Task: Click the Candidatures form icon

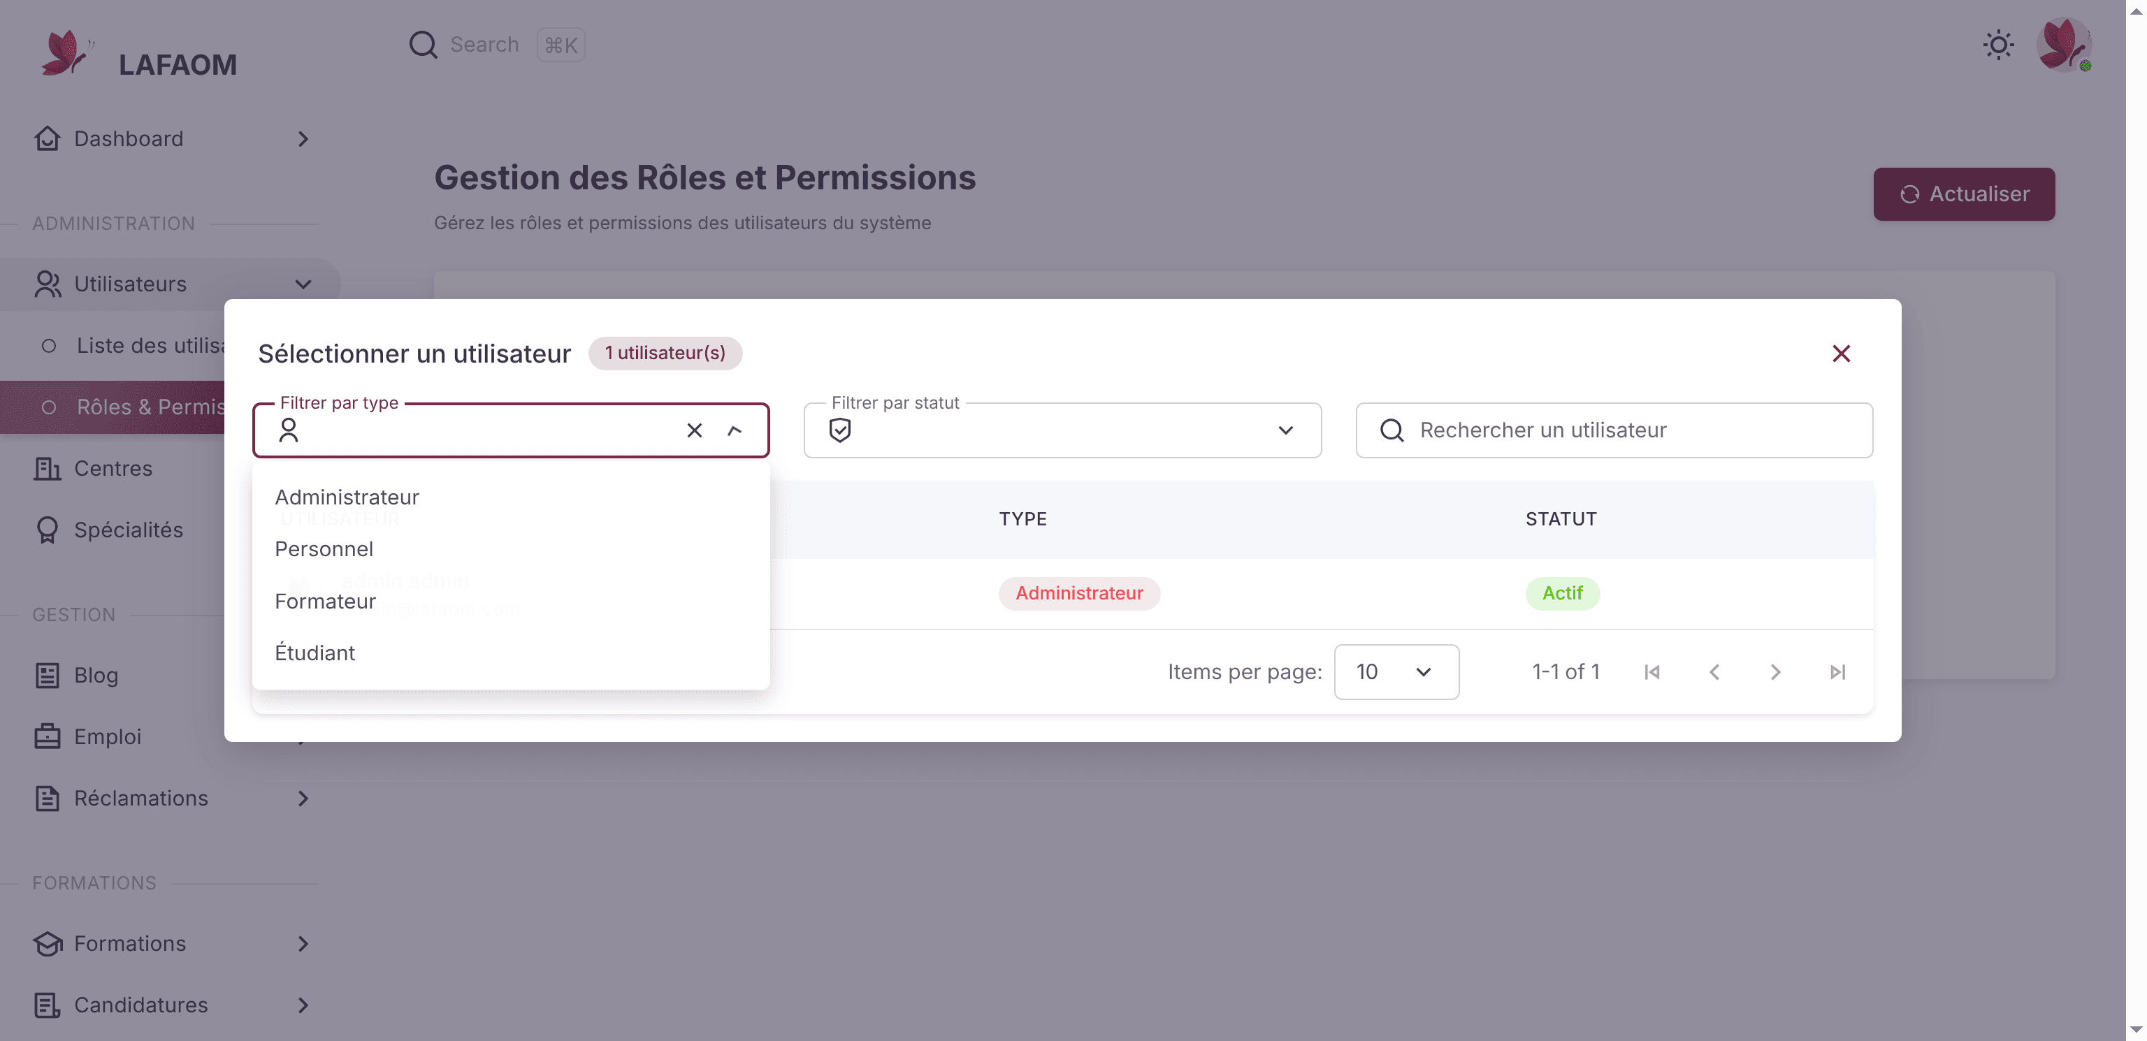Action: 48,1005
